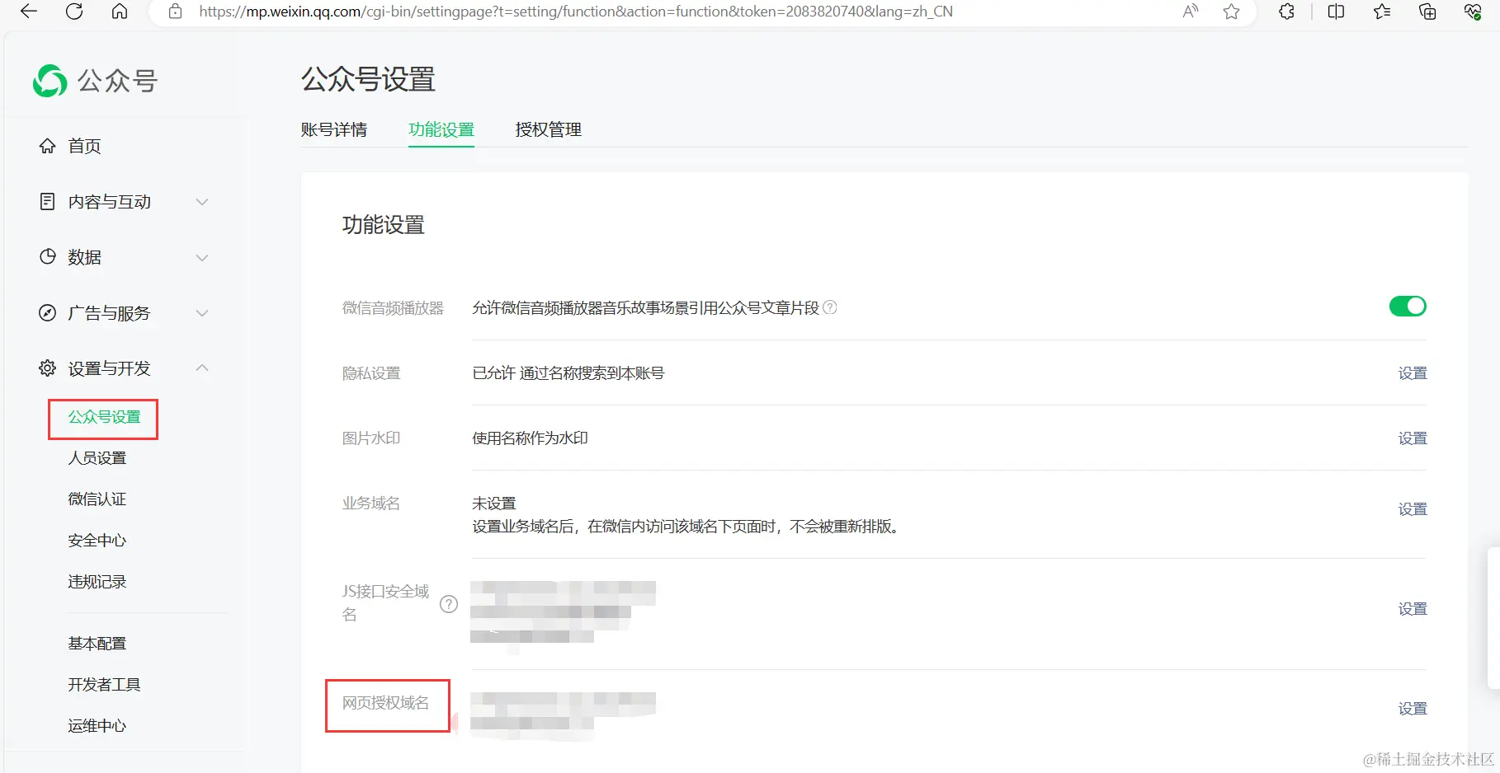Click the 内容与互动 document icon
This screenshot has height=773, width=1500.
pyautogui.click(x=48, y=201)
